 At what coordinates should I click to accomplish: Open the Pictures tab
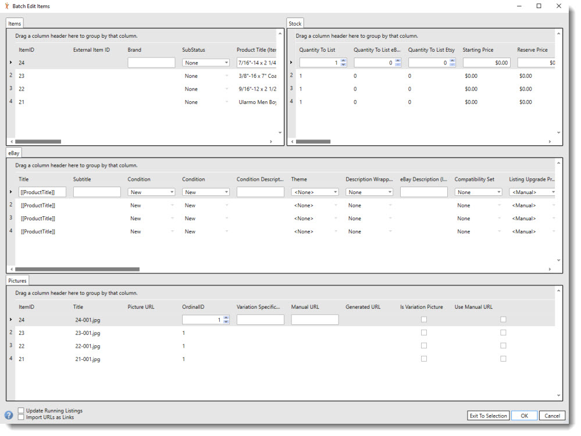(17, 280)
